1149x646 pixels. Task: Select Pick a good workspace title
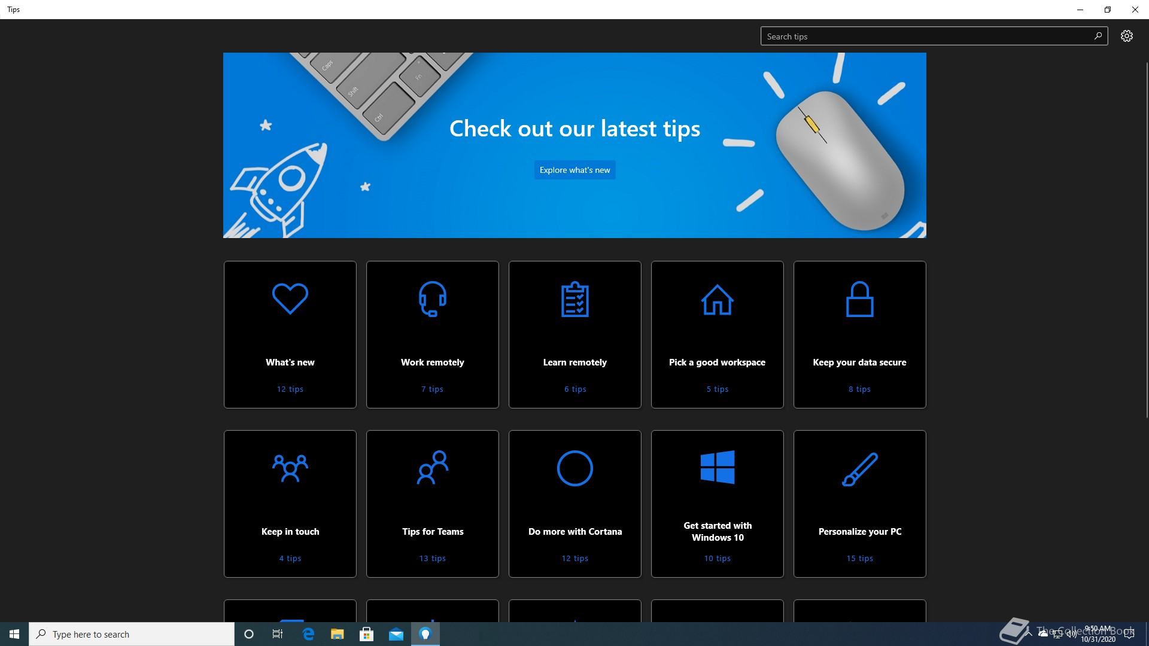(x=717, y=362)
